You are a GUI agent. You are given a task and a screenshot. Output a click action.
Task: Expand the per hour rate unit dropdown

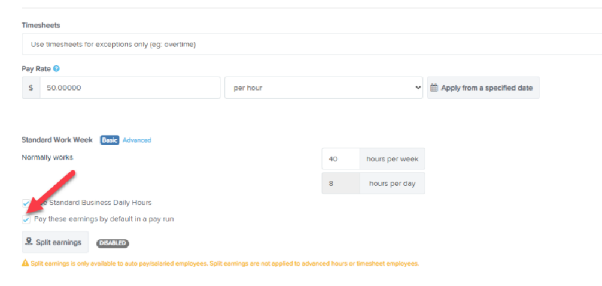click(323, 88)
